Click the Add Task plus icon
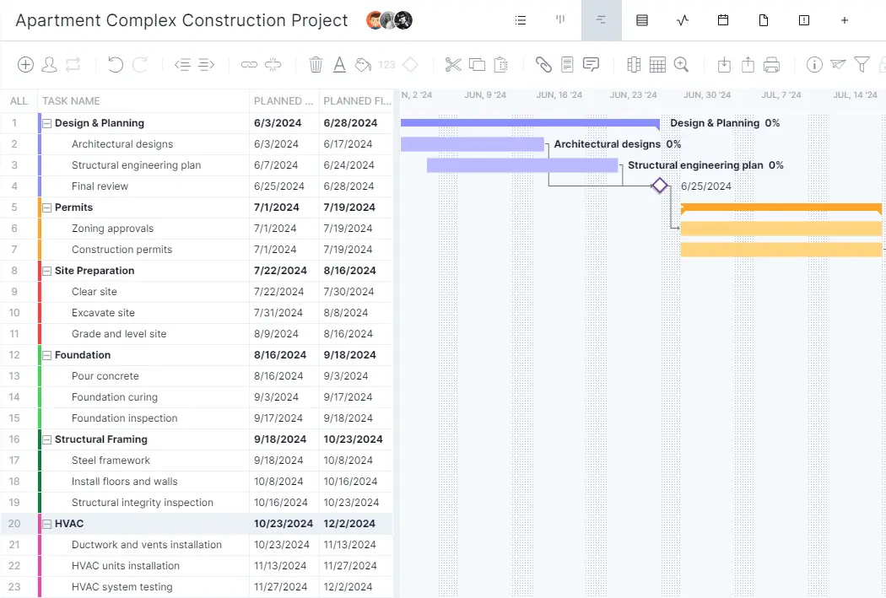886x598 pixels. coord(25,65)
